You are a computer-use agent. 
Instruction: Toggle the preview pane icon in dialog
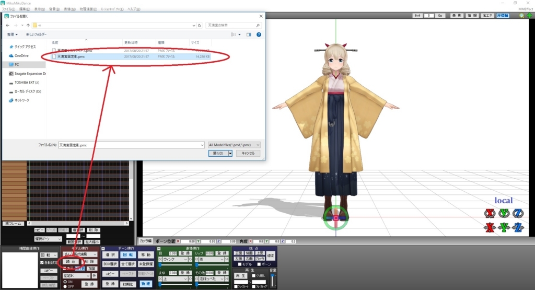[249, 34]
